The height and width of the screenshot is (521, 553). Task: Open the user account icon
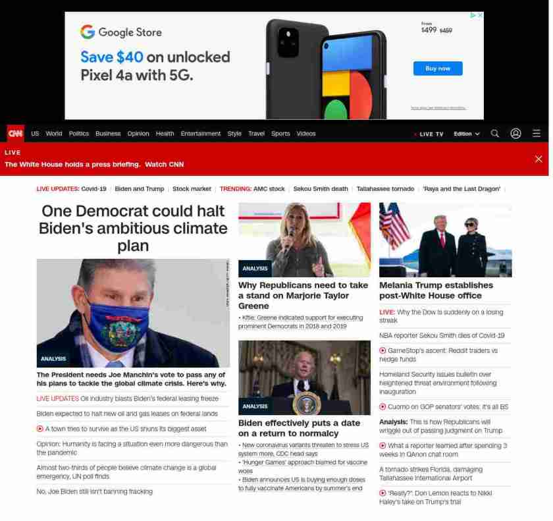coord(515,133)
